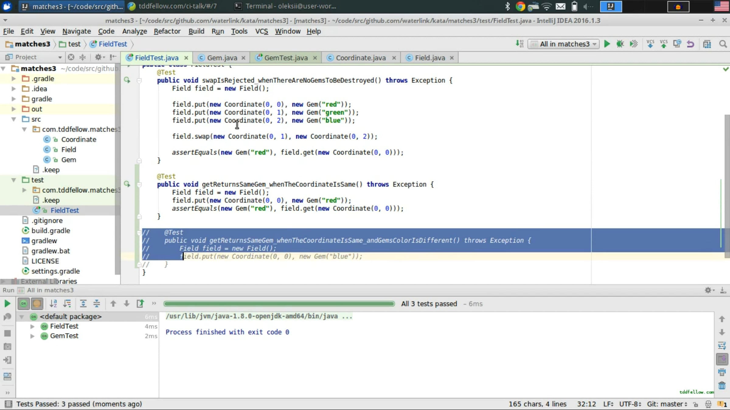Click UTF-8 encoding in status bar

point(630,404)
